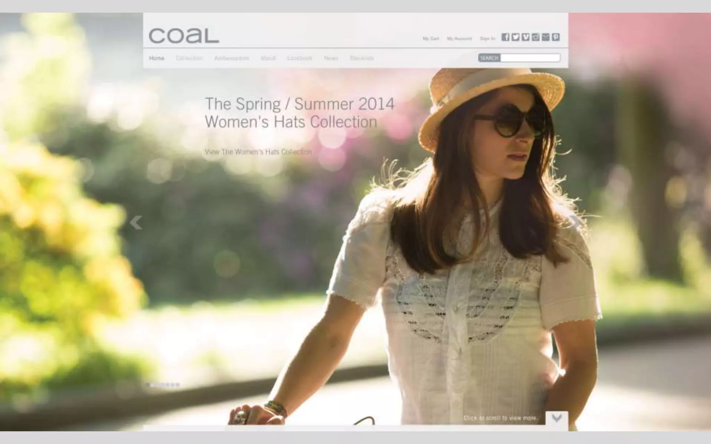Expand more content with down chevron
This screenshot has height=444, width=711.
(x=557, y=418)
